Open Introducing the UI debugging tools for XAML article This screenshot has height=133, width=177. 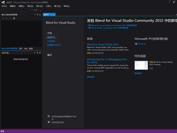(107, 61)
